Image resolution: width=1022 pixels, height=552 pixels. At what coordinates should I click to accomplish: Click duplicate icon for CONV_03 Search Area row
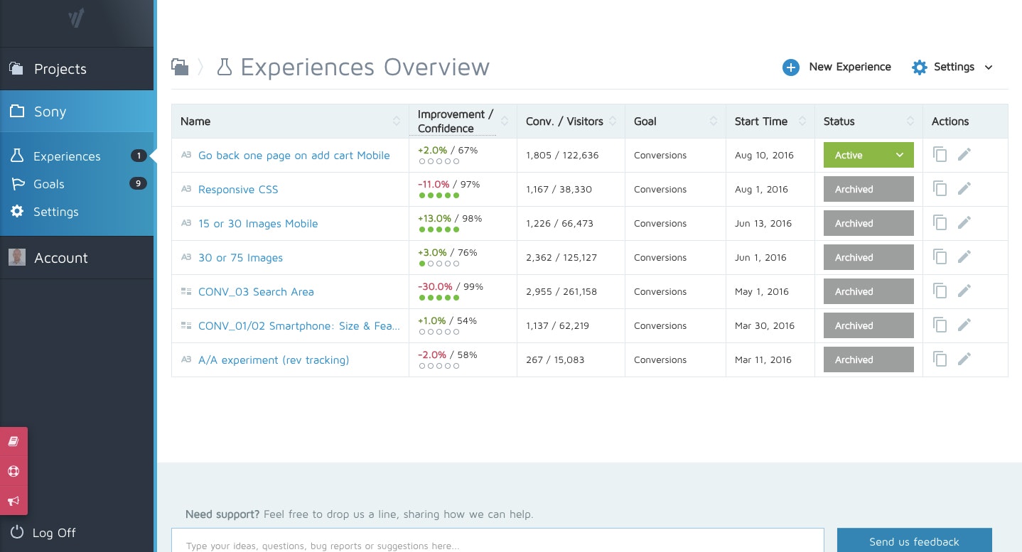(940, 291)
